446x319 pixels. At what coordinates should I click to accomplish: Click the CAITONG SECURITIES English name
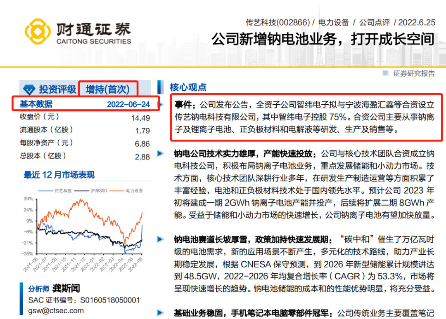94,42
